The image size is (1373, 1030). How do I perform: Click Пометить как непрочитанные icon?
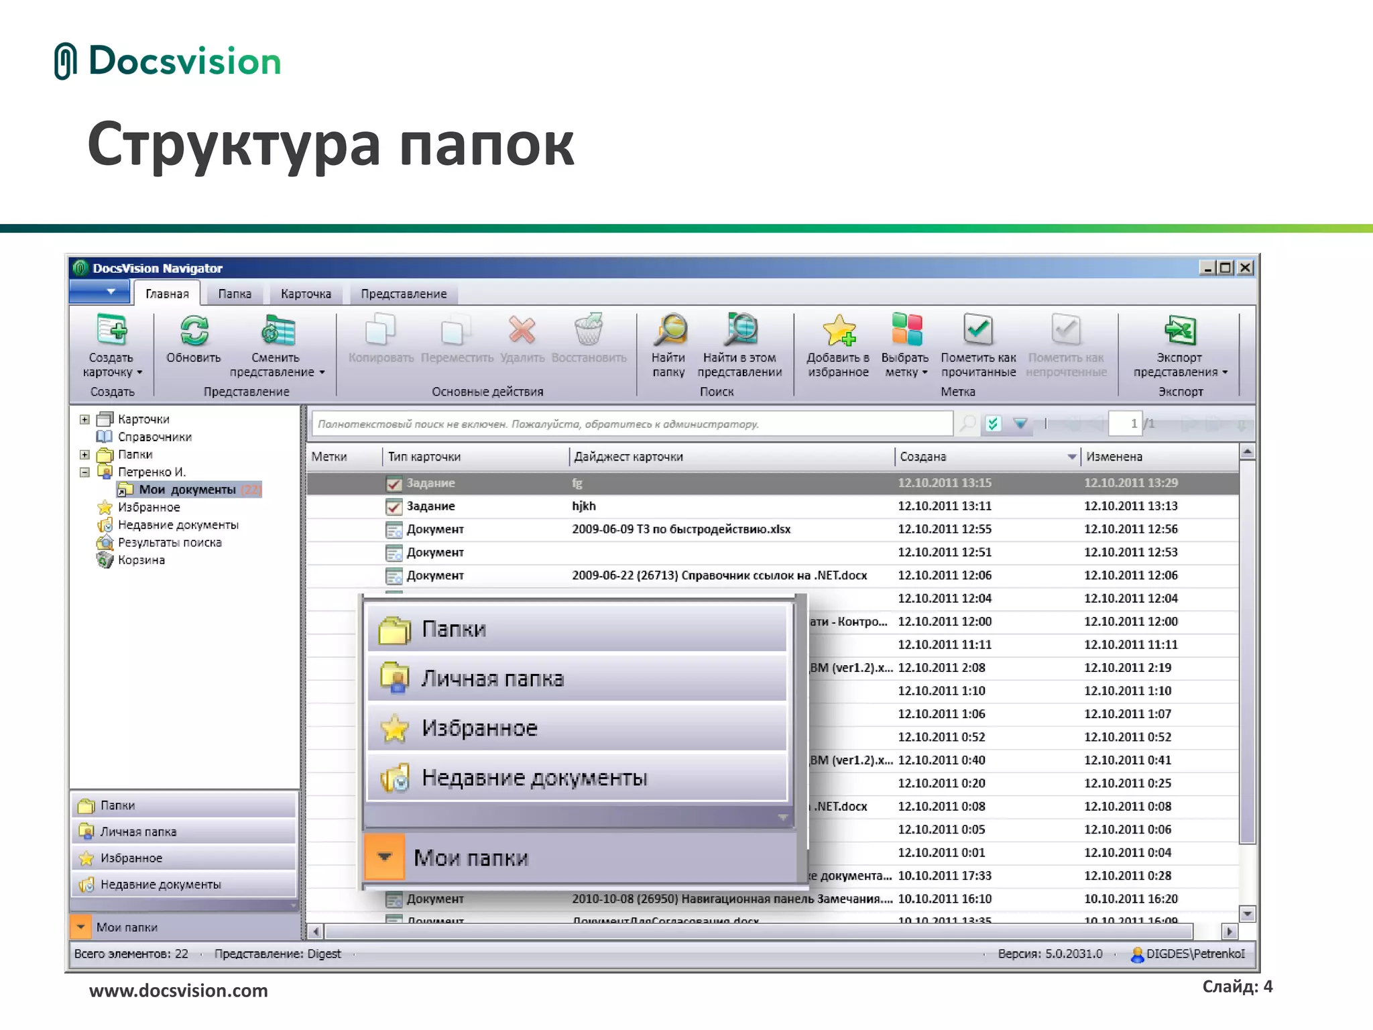click(1066, 330)
